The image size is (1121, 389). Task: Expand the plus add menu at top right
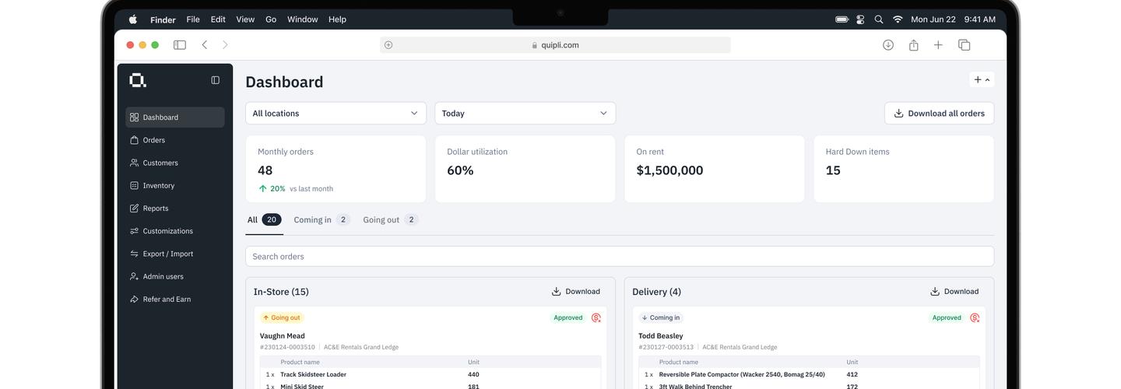click(x=982, y=80)
